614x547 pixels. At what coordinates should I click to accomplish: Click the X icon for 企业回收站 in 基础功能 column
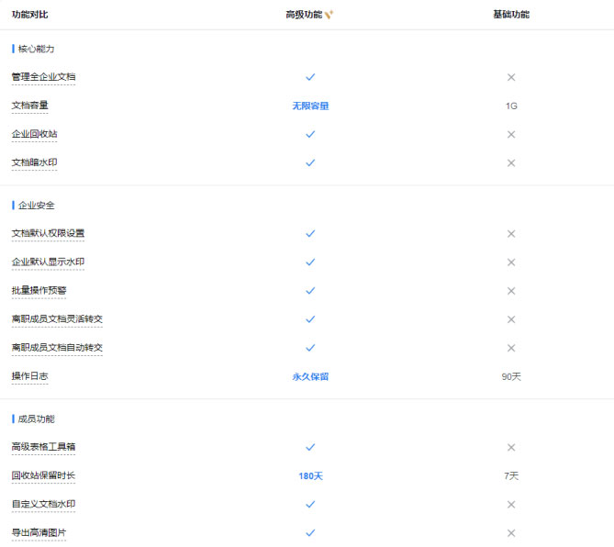(x=511, y=134)
